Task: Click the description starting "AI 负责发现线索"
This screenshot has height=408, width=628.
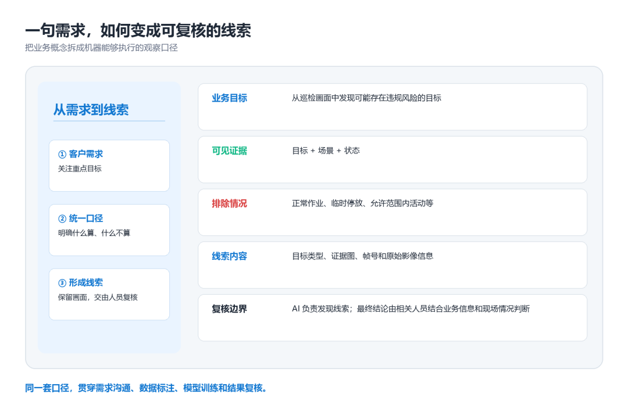Action: point(411,309)
